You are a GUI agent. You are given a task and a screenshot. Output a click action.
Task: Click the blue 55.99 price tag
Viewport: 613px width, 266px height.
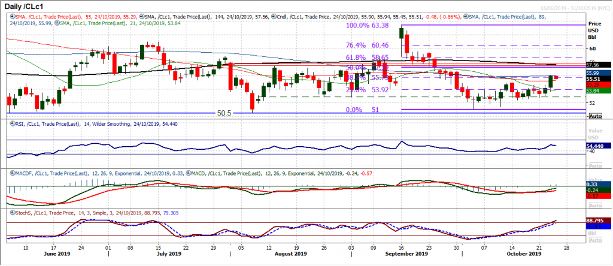point(599,72)
